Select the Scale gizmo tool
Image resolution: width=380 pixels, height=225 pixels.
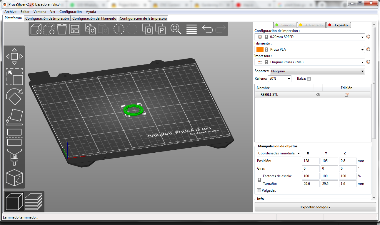(14, 77)
